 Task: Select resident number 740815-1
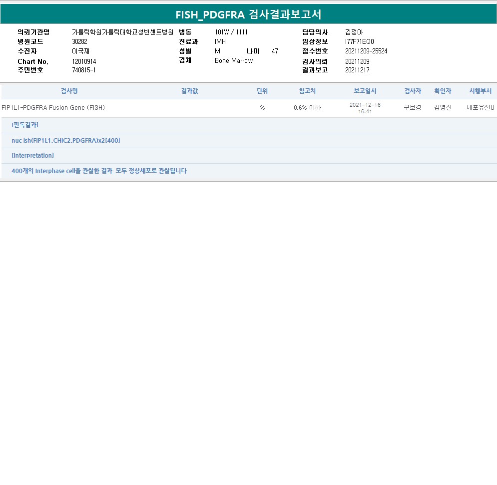tap(84, 70)
